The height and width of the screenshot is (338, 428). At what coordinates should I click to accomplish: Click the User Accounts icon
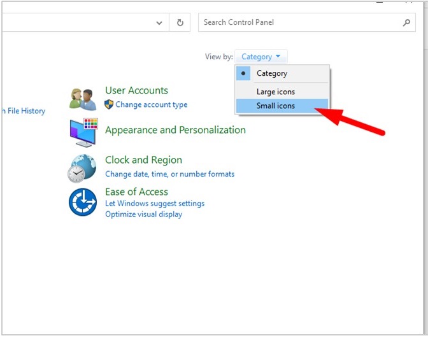pos(83,99)
